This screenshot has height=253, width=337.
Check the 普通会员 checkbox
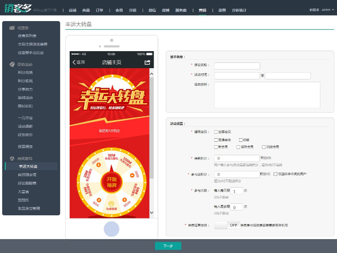216,140
